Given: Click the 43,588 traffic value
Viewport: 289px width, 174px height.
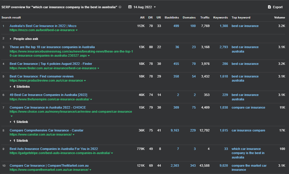Looking at the screenshot, I should pos(205,165).
